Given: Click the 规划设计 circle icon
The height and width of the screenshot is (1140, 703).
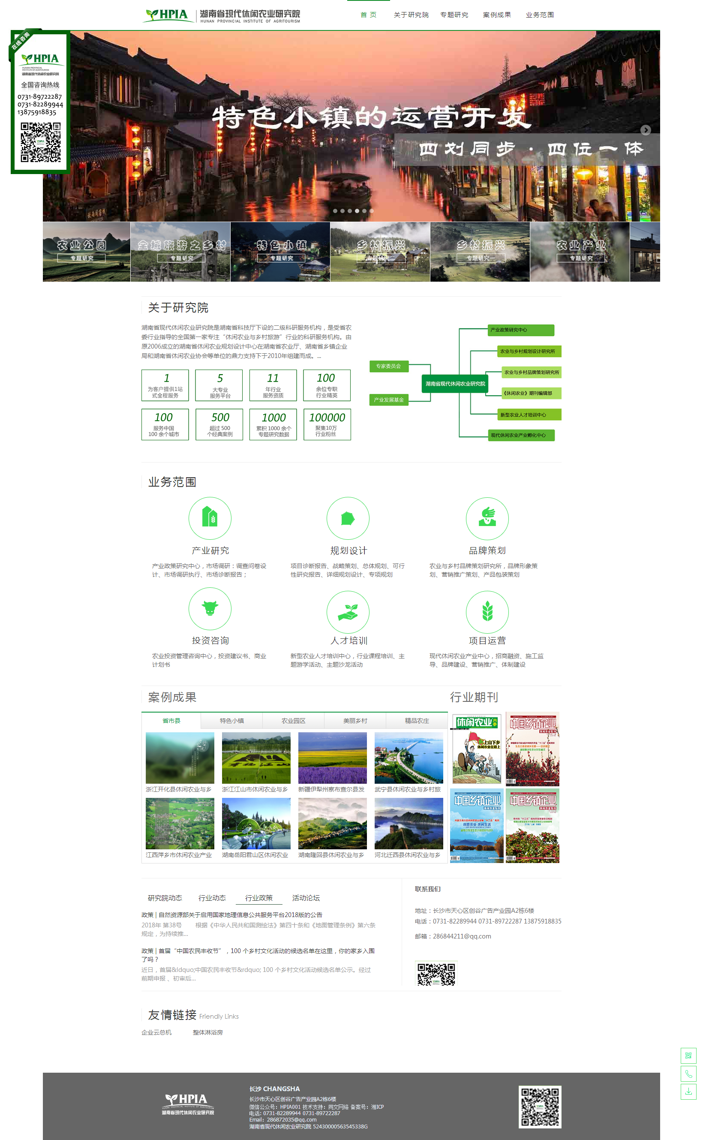Looking at the screenshot, I should pyautogui.click(x=348, y=518).
